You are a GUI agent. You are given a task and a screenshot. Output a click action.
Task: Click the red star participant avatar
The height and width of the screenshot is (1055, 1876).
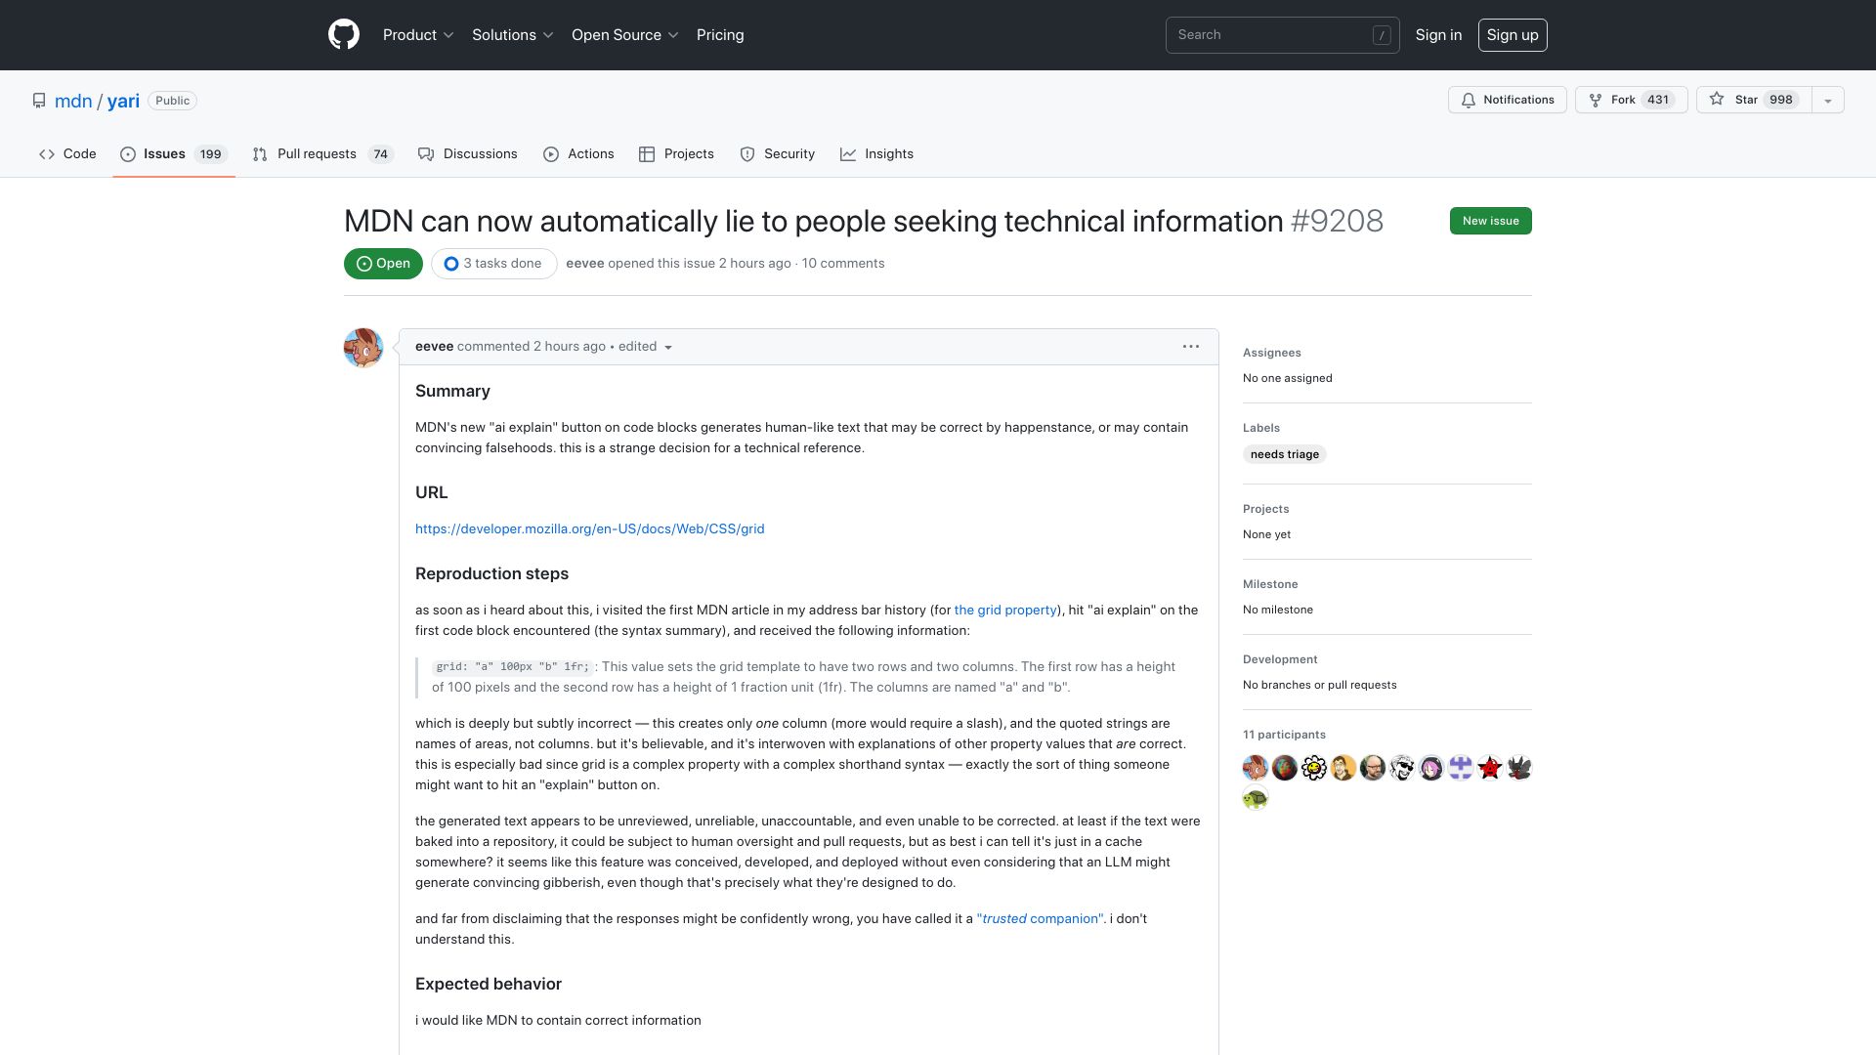1490,768
